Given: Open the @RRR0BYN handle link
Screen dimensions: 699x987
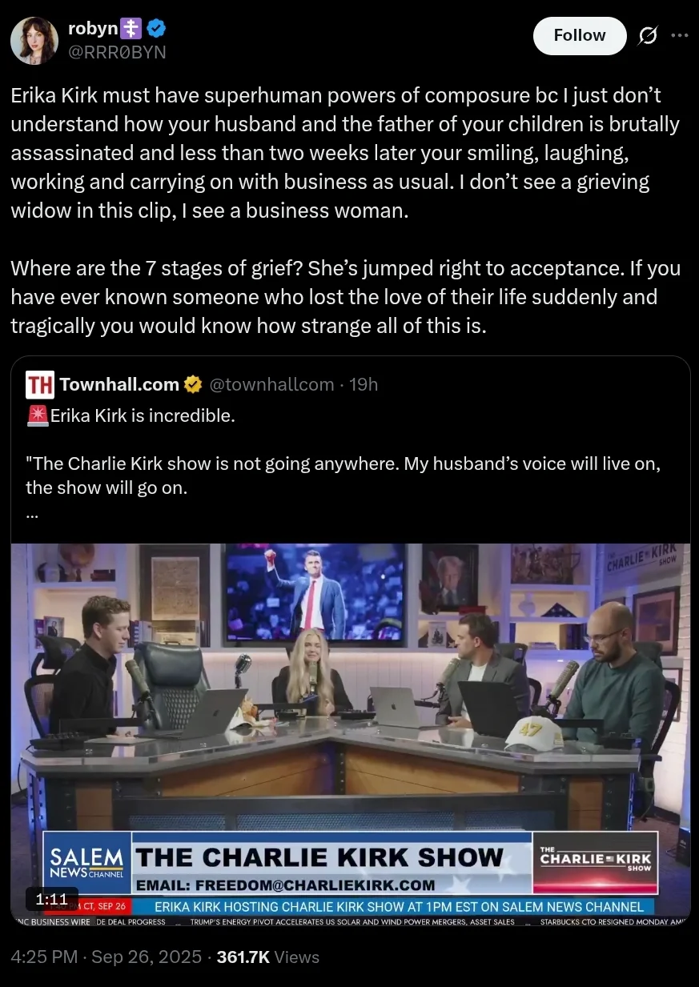Looking at the screenshot, I should [117, 52].
